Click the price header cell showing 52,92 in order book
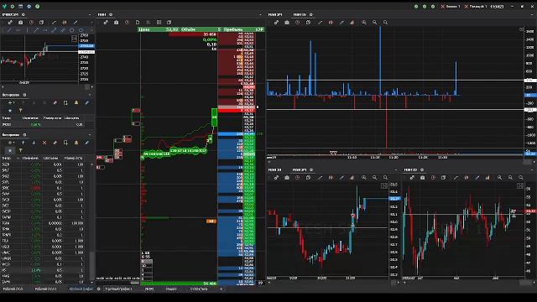Image resolution: width=537 pixels, height=302 pixels. [159, 29]
